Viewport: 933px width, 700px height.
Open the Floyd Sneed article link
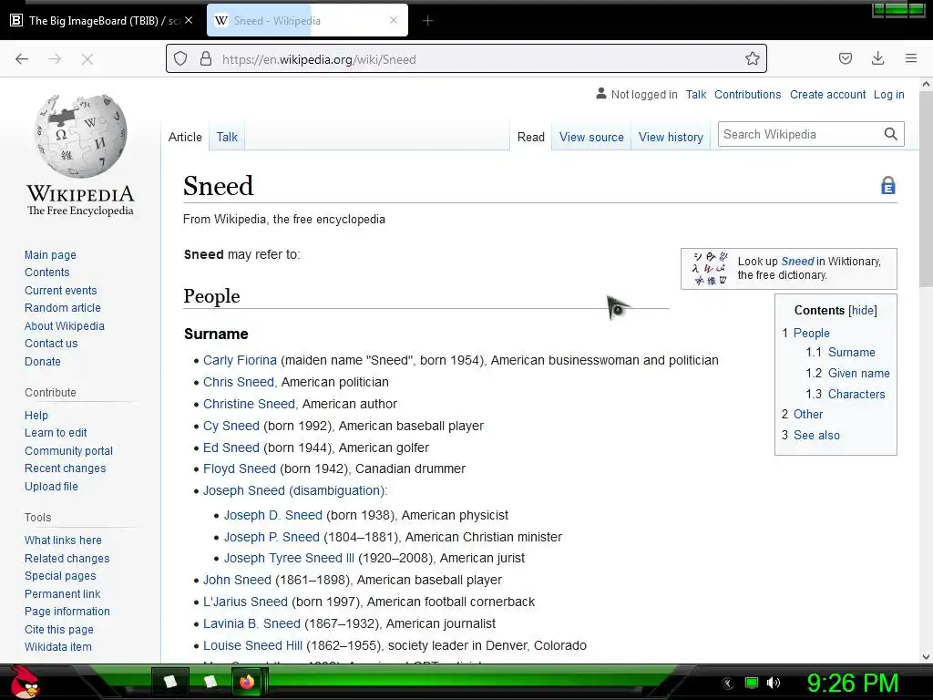(240, 468)
